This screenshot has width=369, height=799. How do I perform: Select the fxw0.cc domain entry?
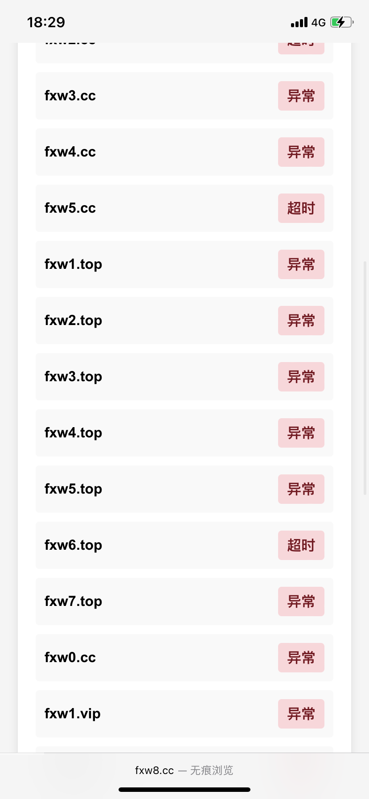tap(70, 658)
